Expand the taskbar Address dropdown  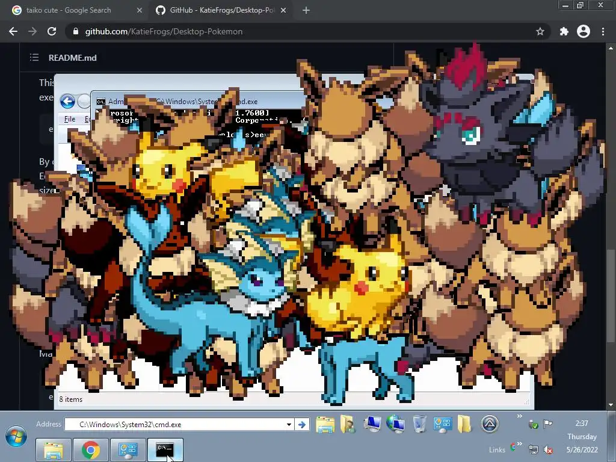(x=289, y=424)
